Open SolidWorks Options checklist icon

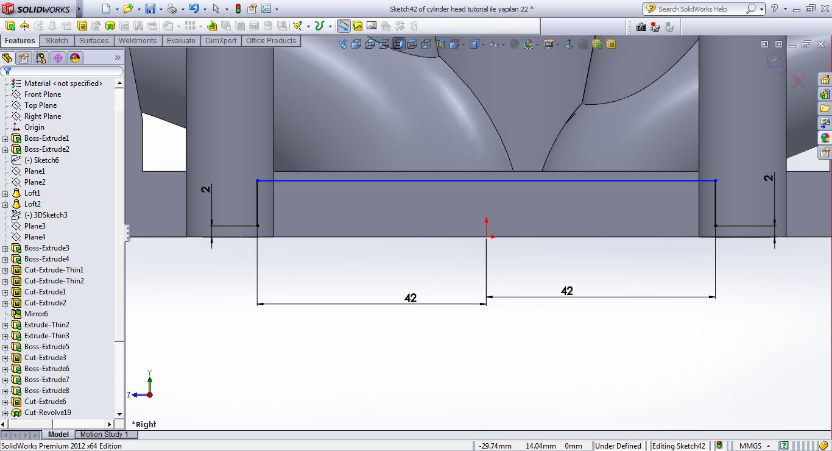[266, 9]
